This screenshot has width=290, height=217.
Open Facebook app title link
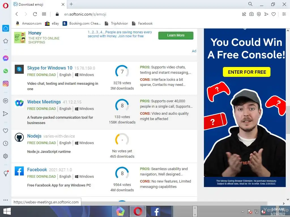37,170
